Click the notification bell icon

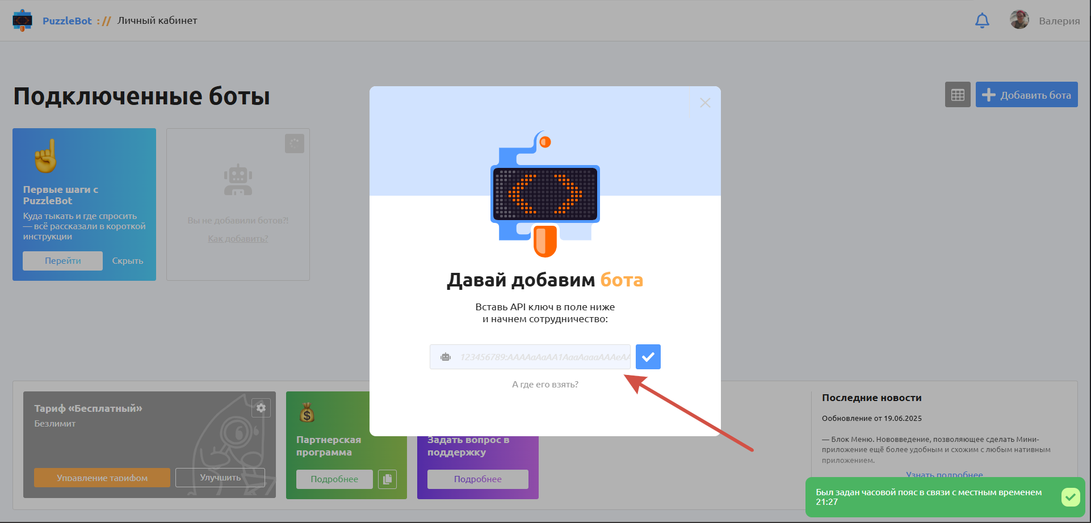[x=982, y=20]
